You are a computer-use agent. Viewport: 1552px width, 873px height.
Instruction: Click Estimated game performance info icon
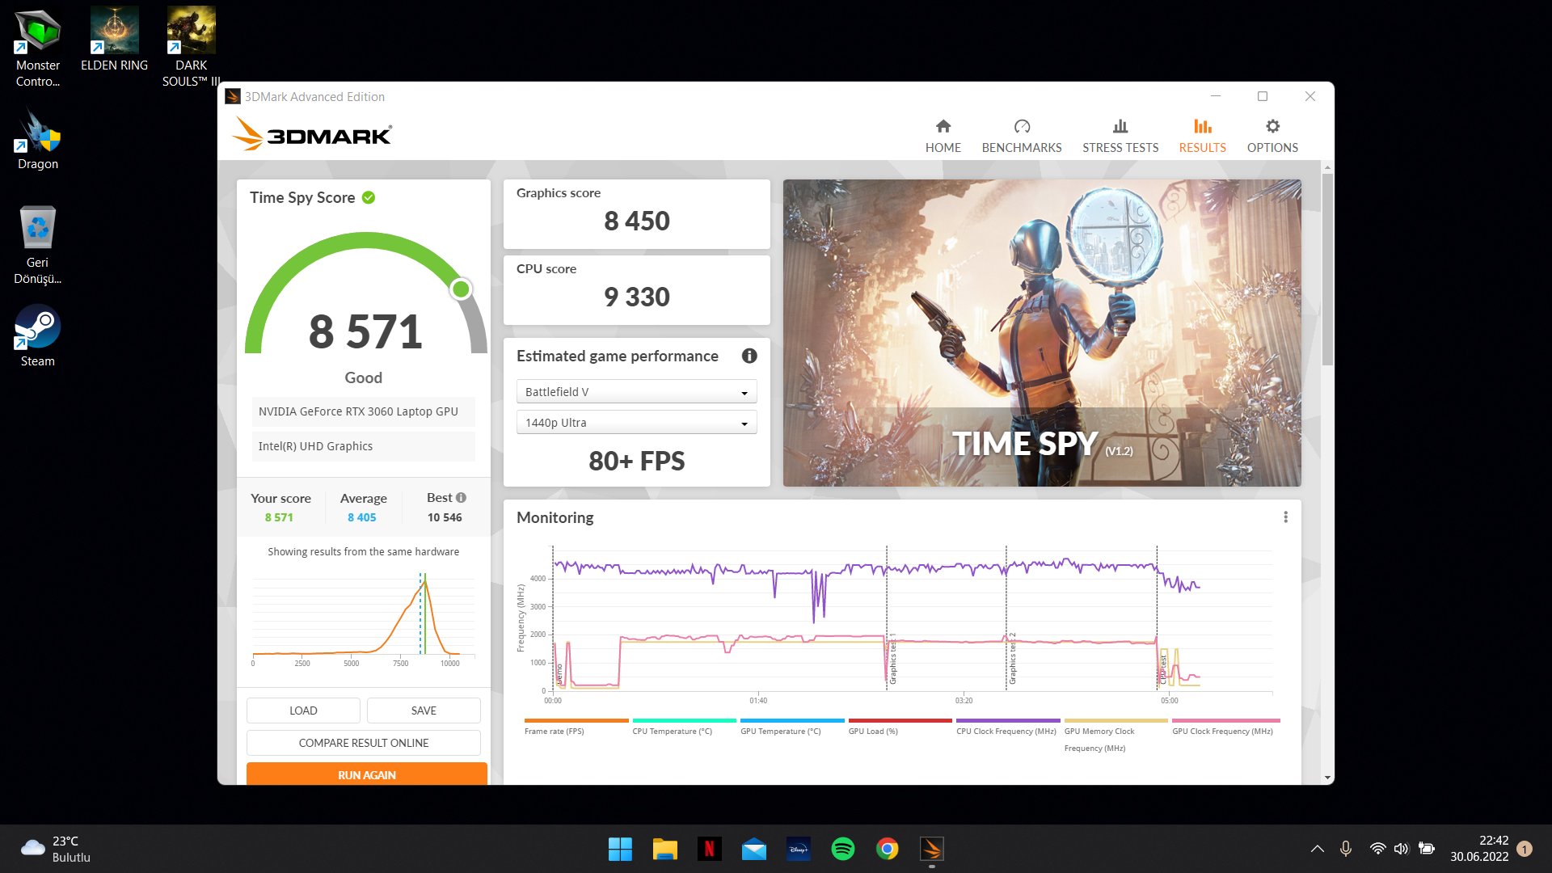(x=749, y=356)
